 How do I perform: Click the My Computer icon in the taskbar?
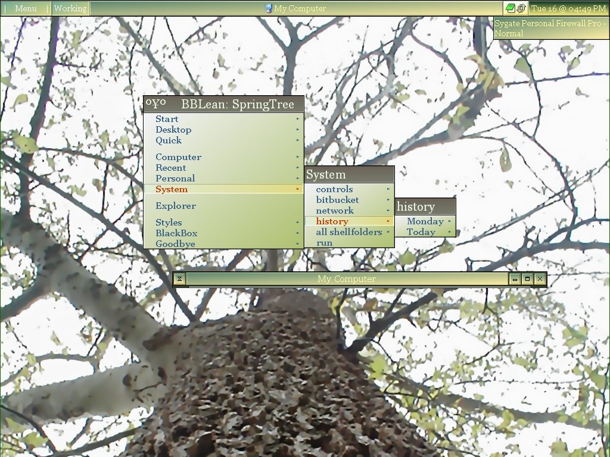point(269,8)
